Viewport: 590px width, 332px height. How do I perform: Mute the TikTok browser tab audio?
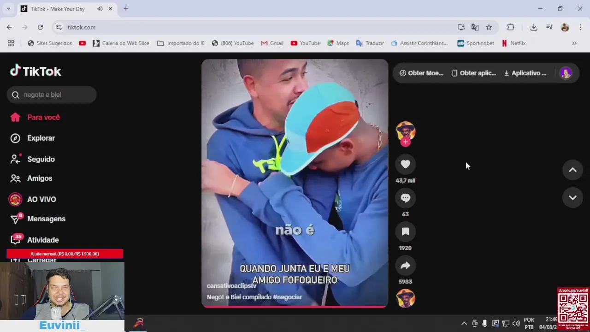coord(100,9)
